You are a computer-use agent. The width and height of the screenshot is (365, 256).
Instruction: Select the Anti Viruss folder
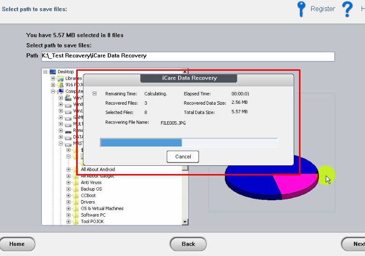(x=91, y=182)
